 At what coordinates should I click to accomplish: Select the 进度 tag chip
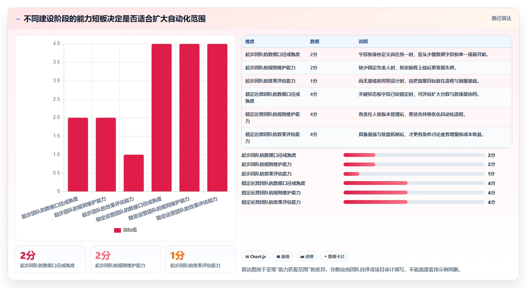(307, 257)
